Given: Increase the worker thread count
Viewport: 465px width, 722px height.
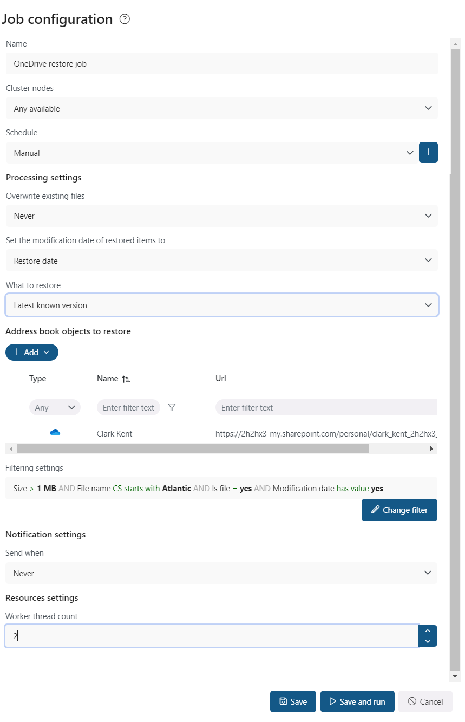Looking at the screenshot, I should [x=428, y=630].
